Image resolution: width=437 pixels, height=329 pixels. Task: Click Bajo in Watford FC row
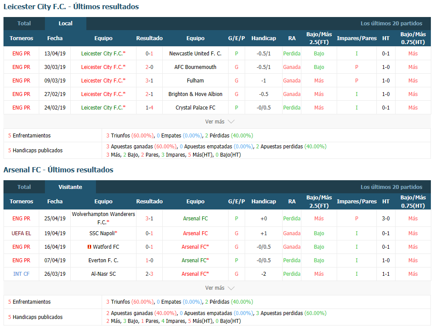[x=319, y=247]
